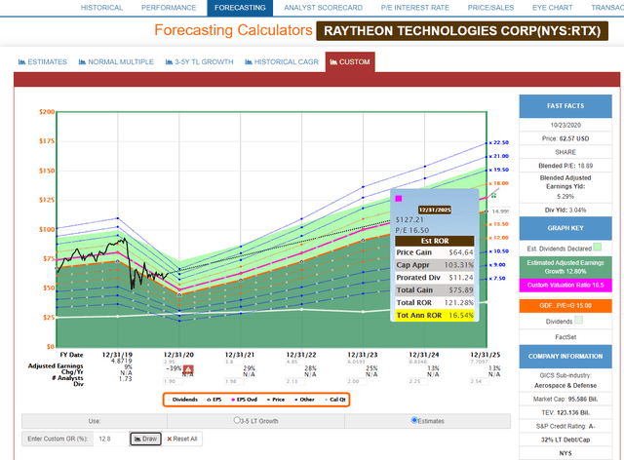The image size is (624, 460).
Task: Click the Tot Ann ROR 16.54% row
Action: (435, 315)
